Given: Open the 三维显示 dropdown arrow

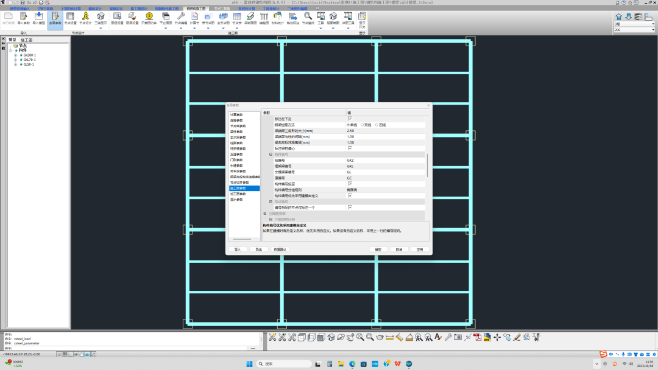Looking at the screenshot, I should click(x=101, y=28).
